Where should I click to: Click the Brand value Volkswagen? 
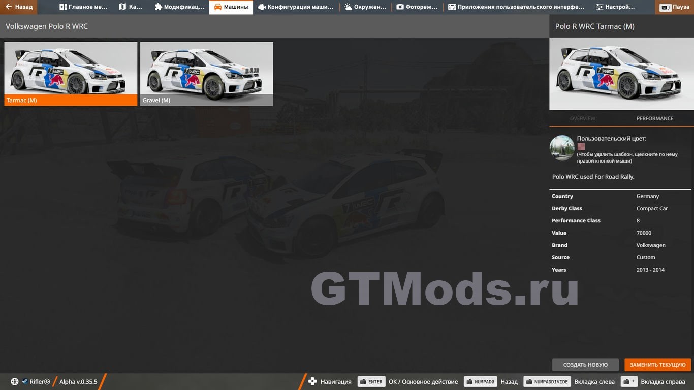coord(651,245)
